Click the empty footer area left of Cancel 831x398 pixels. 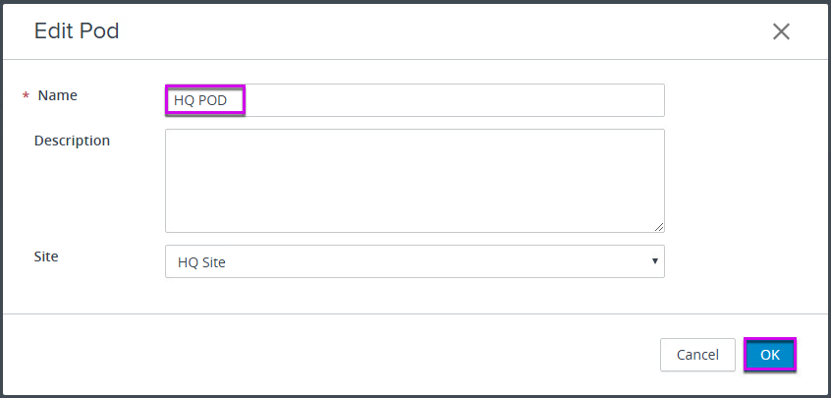pos(329,355)
